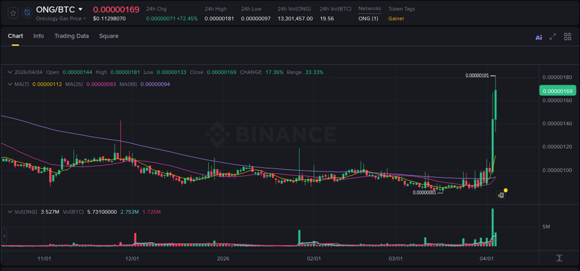Click the network icon beside the star
580x271 pixels.
[x=27, y=13]
